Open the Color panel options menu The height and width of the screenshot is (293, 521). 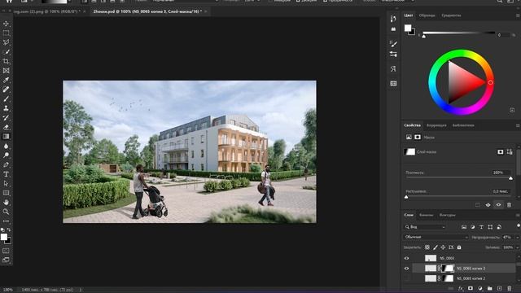tap(518, 15)
